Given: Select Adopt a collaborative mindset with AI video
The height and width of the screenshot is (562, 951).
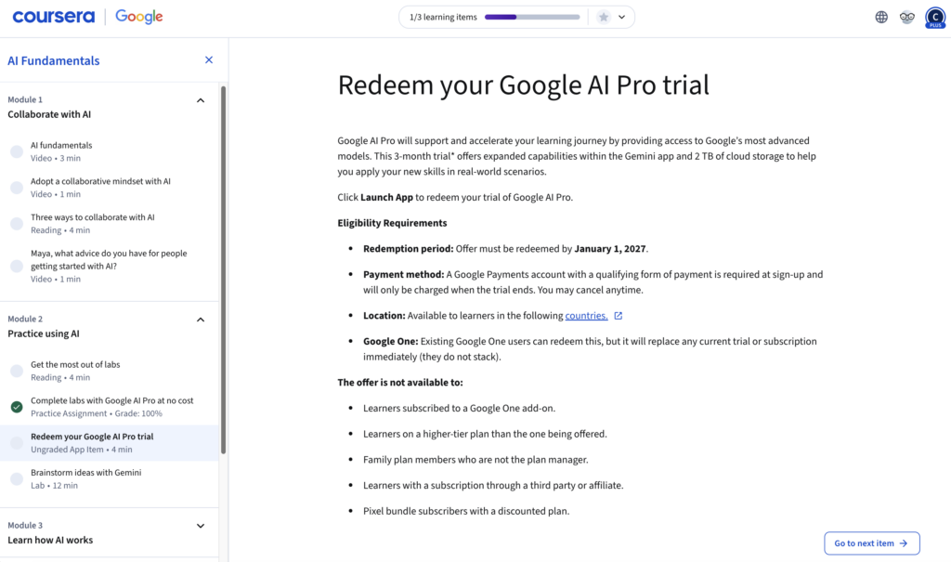Looking at the screenshot, I should [100, 181].
